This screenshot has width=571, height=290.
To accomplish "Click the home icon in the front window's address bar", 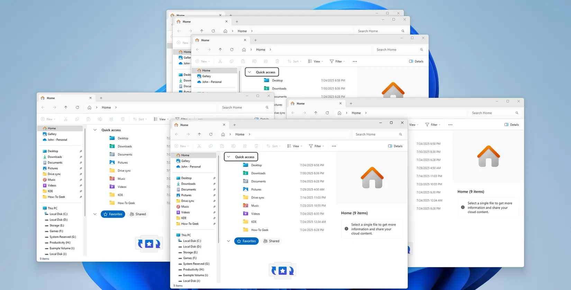I will (223, 134).
